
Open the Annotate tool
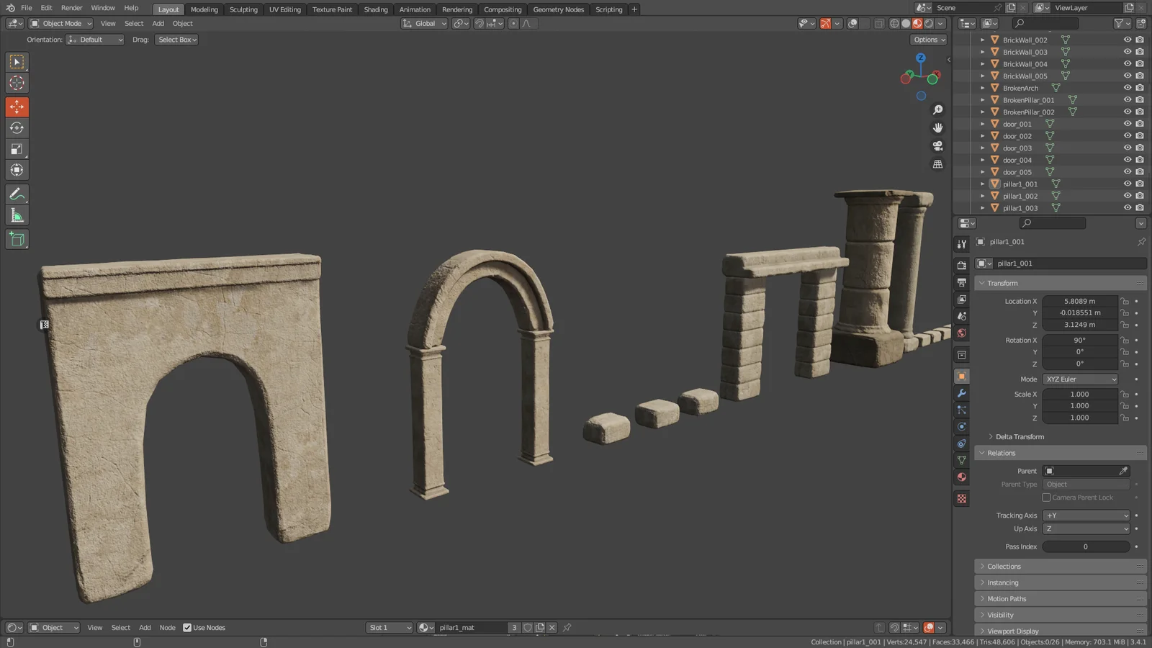(17, 193)
